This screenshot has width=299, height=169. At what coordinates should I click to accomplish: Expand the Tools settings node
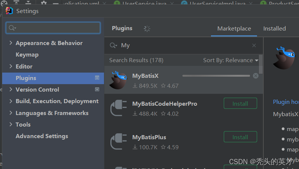(x=11, y=124)
